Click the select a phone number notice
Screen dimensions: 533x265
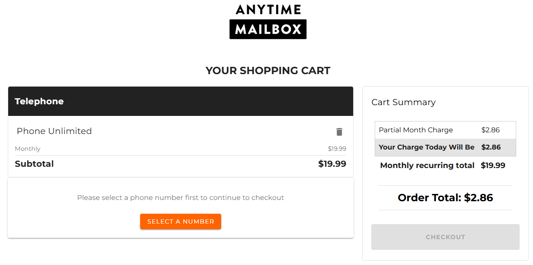180,198
